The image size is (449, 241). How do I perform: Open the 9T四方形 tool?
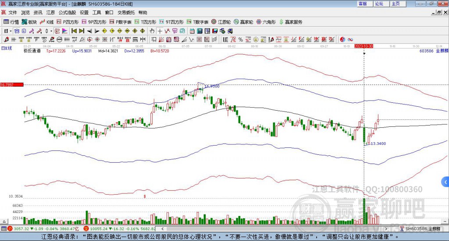click(x=171, y=22)
